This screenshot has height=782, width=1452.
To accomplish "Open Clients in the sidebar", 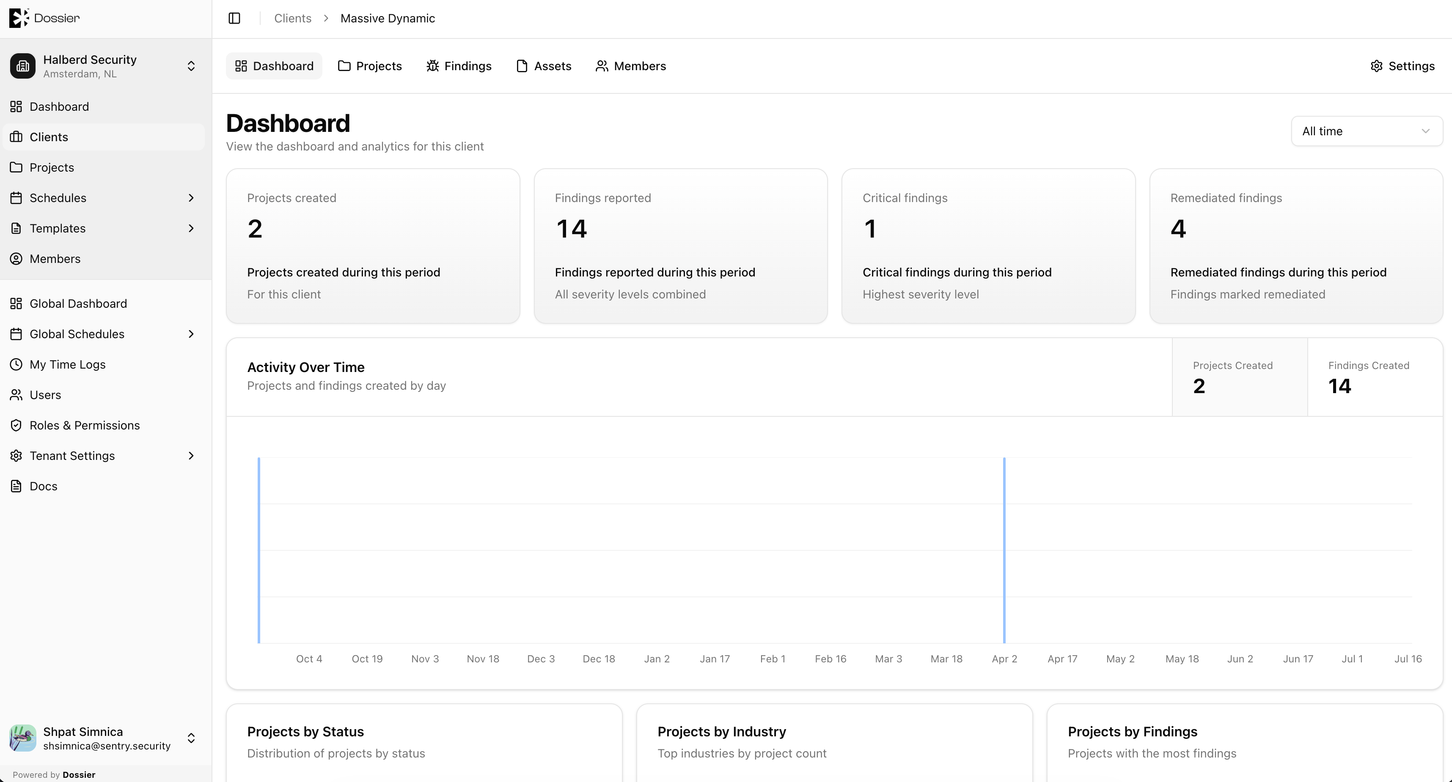I will (104, 137).
